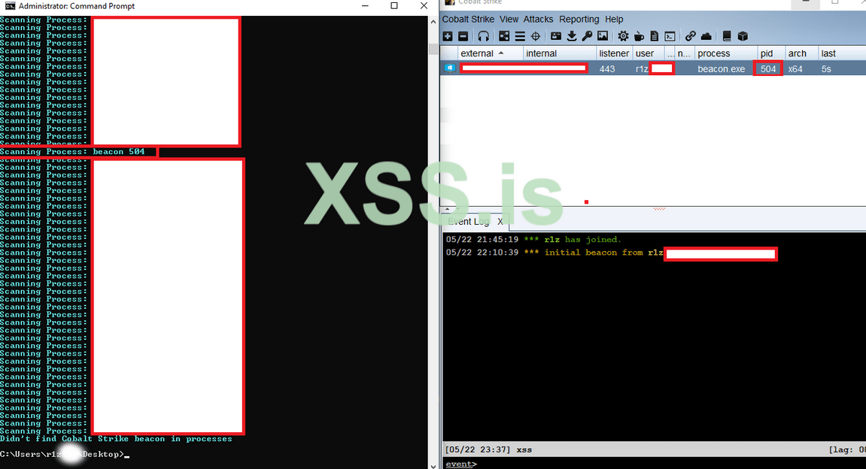Open the Reporting menu
The image size is (866, 469).
[579, 20]
